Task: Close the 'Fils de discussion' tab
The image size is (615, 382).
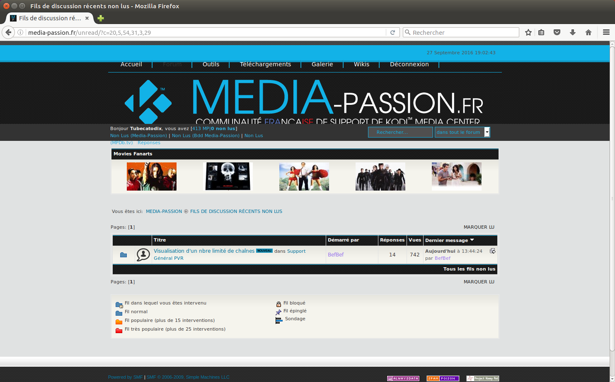Action: click(x=87, y=18)
